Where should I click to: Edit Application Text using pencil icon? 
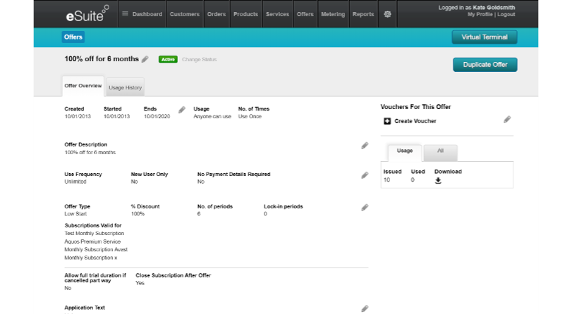(x=365, y=308)
